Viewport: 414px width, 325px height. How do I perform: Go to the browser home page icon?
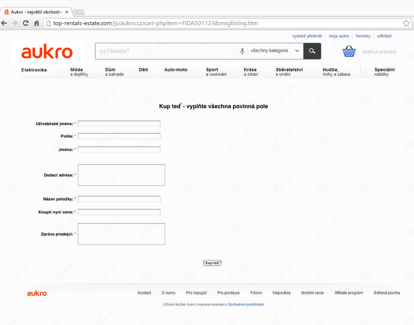(37, 23)
